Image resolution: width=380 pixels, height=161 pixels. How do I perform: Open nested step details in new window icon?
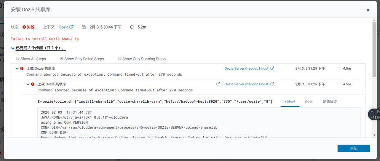(x=218, y=84)
